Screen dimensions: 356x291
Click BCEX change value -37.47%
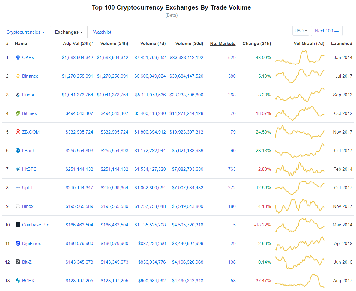(x=262, y=281)
